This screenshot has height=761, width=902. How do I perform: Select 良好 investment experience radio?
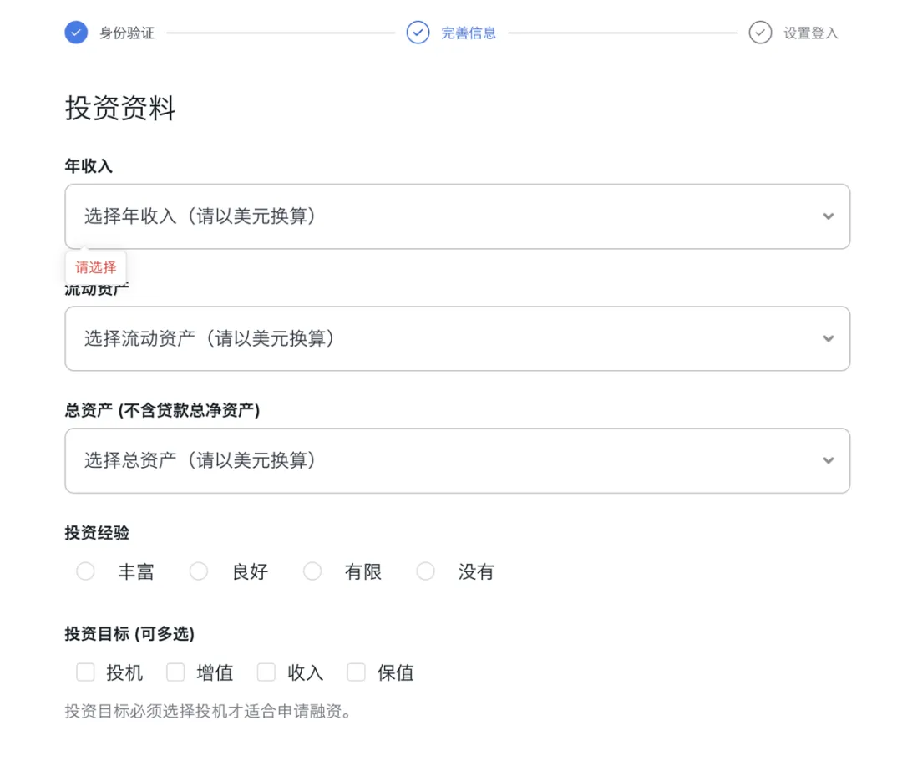pos(199,571)
